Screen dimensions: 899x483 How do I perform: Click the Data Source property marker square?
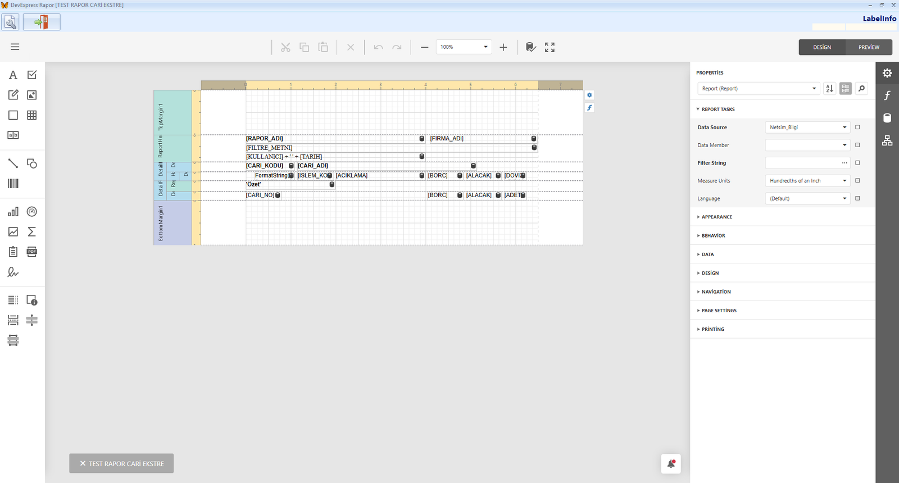[x=857, y=127]
